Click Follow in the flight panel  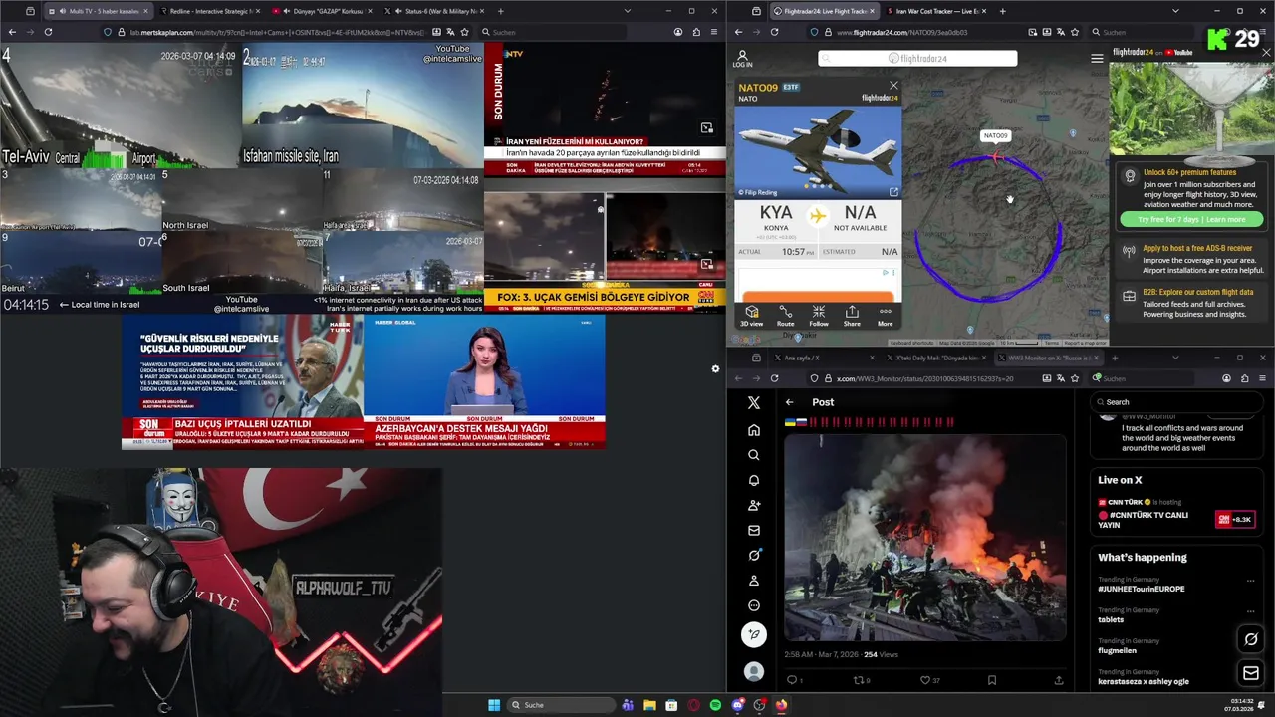pyautogui.click(x=819, y=316)
